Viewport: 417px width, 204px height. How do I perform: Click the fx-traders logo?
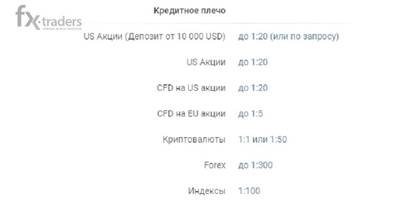[49, 18]
